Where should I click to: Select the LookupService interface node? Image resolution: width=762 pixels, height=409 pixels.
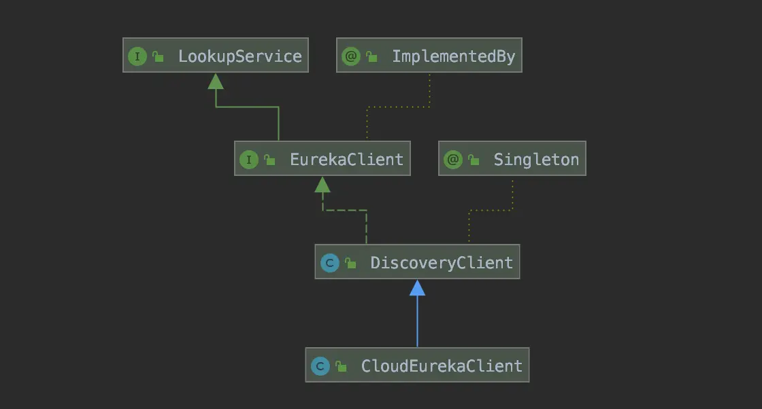(x=215, y=55)
